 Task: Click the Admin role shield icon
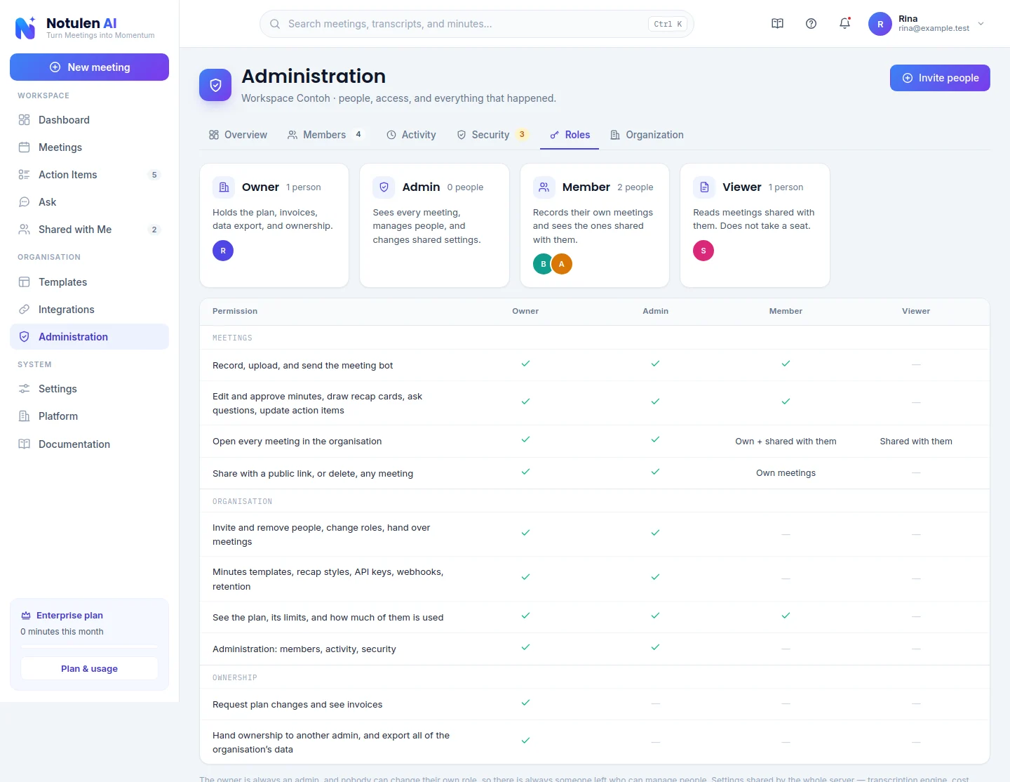tap(384, 187)
